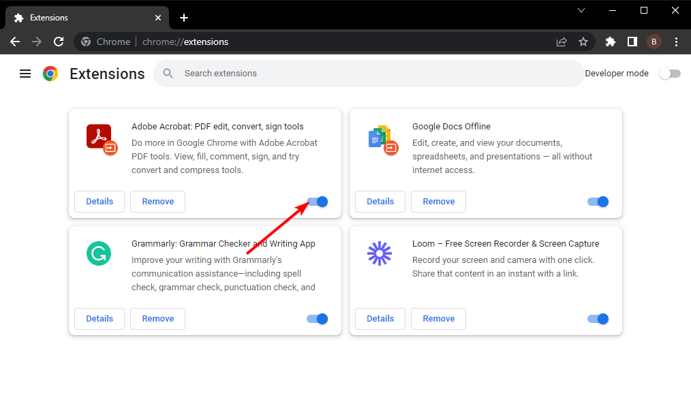Click the search magnifier icon

[x=168, y=73]
